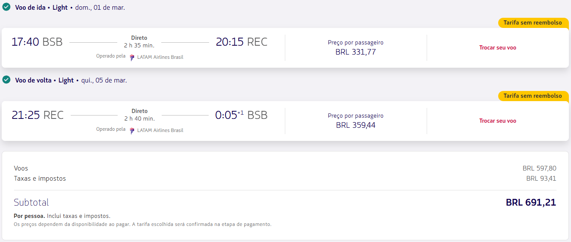Select the +1 next-day indicator on return arrival
Viewport: 571px width, 242px height.
tap(240, 113)
